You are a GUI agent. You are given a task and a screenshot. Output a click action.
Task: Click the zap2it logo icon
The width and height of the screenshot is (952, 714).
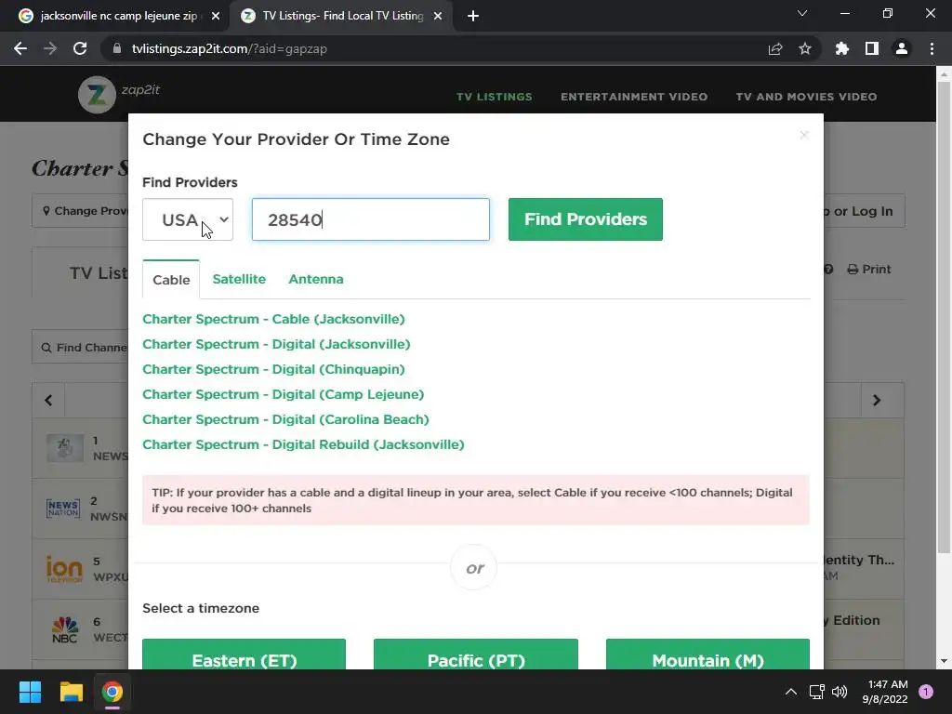tap(97, 95)
